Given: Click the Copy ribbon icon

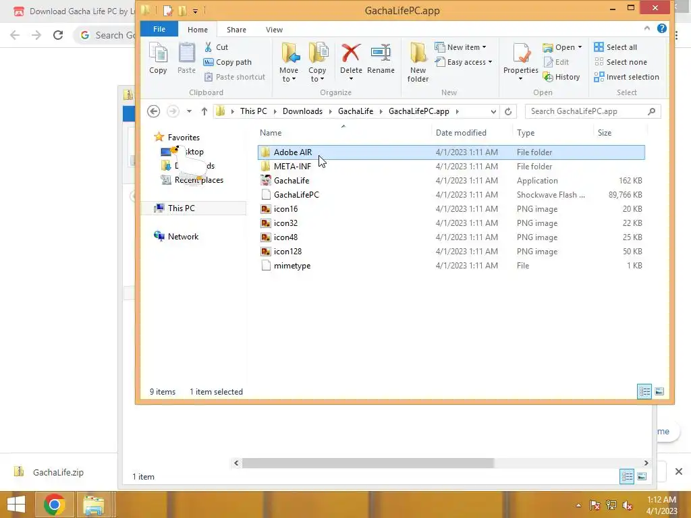Looking at the screenshot, I should pyautogui.click(x=158, y=58).
